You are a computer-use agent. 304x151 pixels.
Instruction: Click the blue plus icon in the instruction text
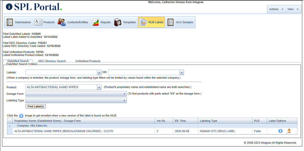tap(21, 116)
